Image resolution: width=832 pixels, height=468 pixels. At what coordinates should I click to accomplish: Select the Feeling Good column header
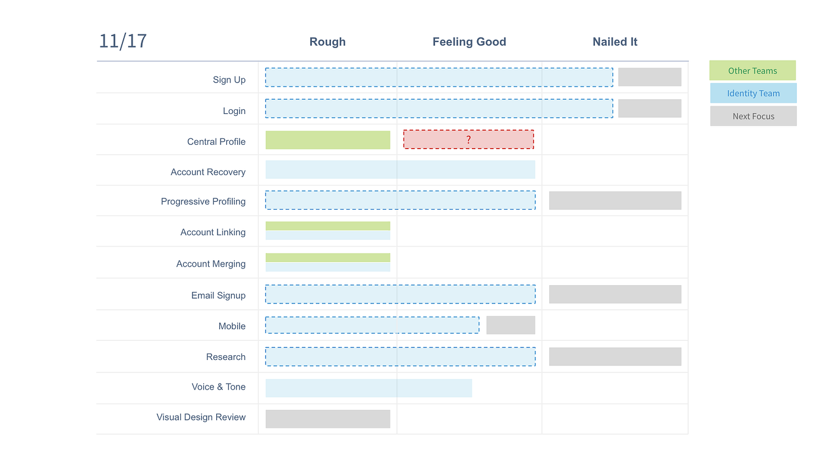click(x=469, y=42)
